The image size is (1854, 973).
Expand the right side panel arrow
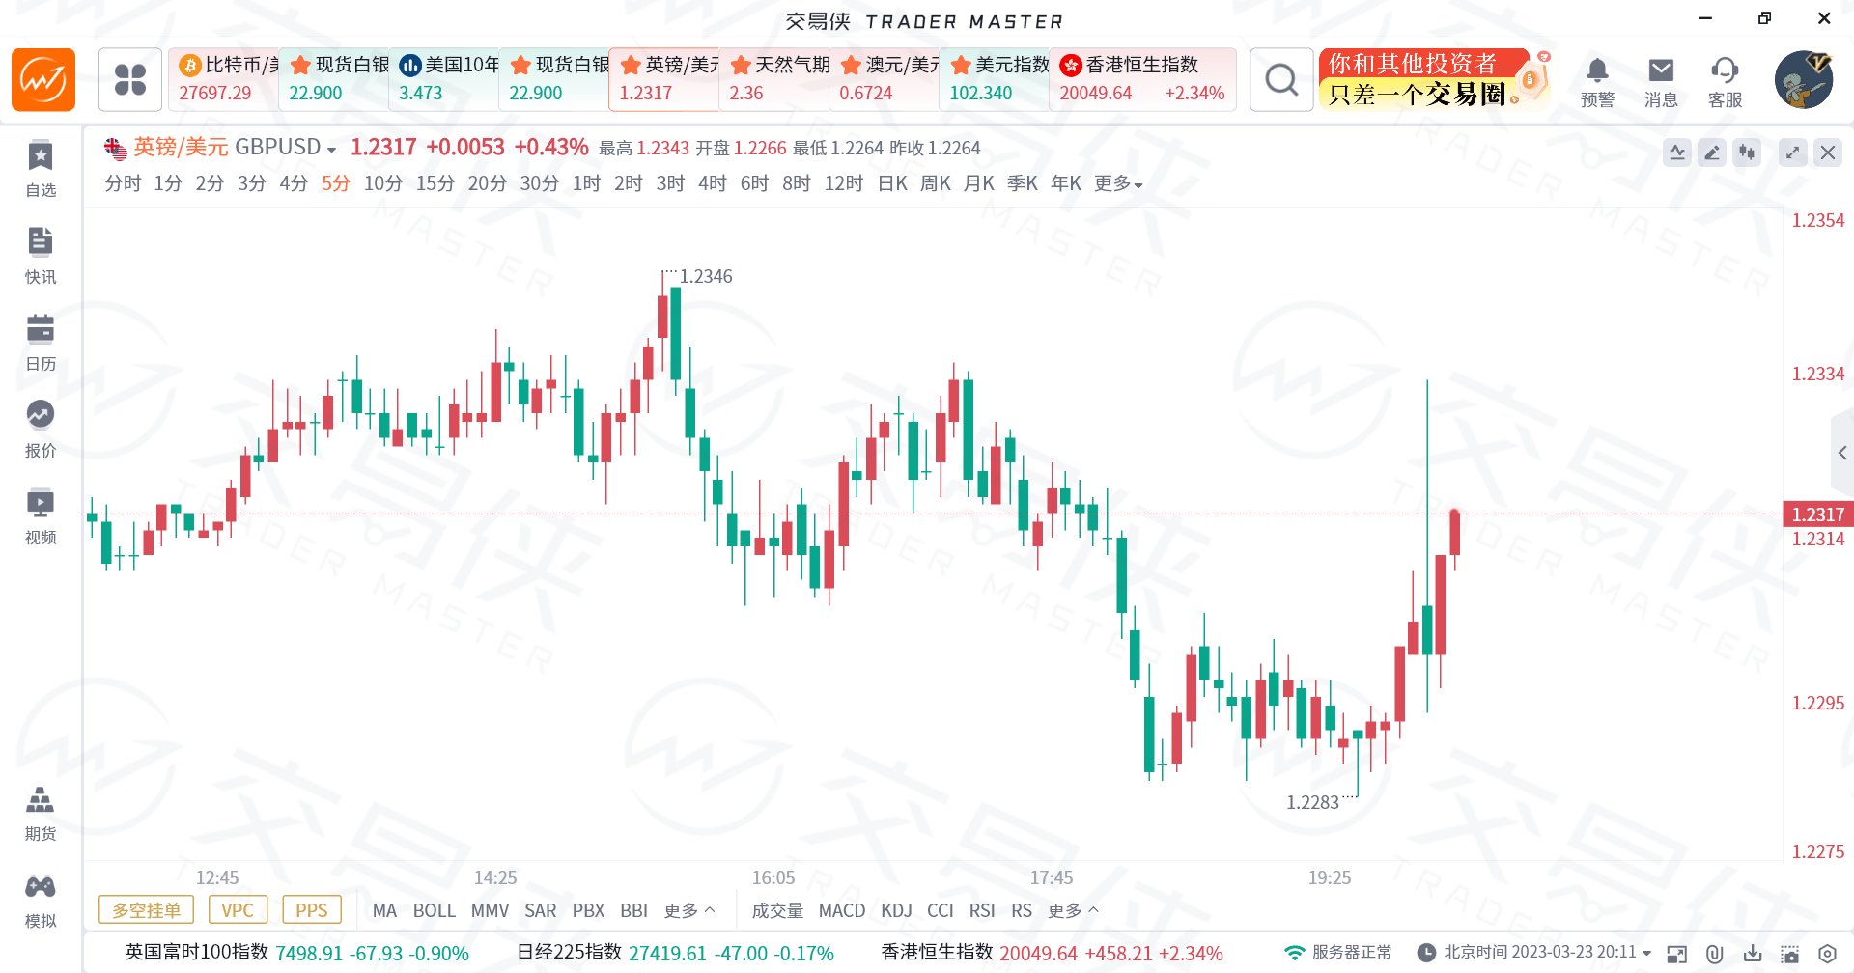point(1842,453)
